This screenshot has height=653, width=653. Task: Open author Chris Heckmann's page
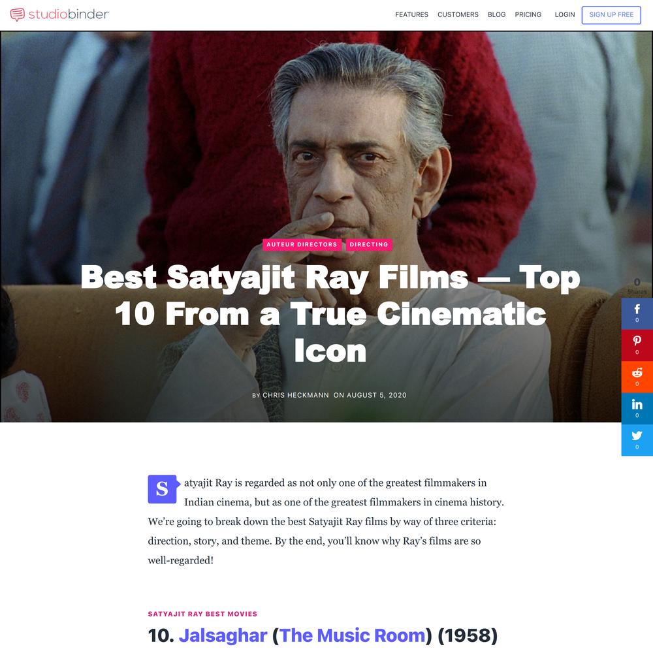coord(296,395)
